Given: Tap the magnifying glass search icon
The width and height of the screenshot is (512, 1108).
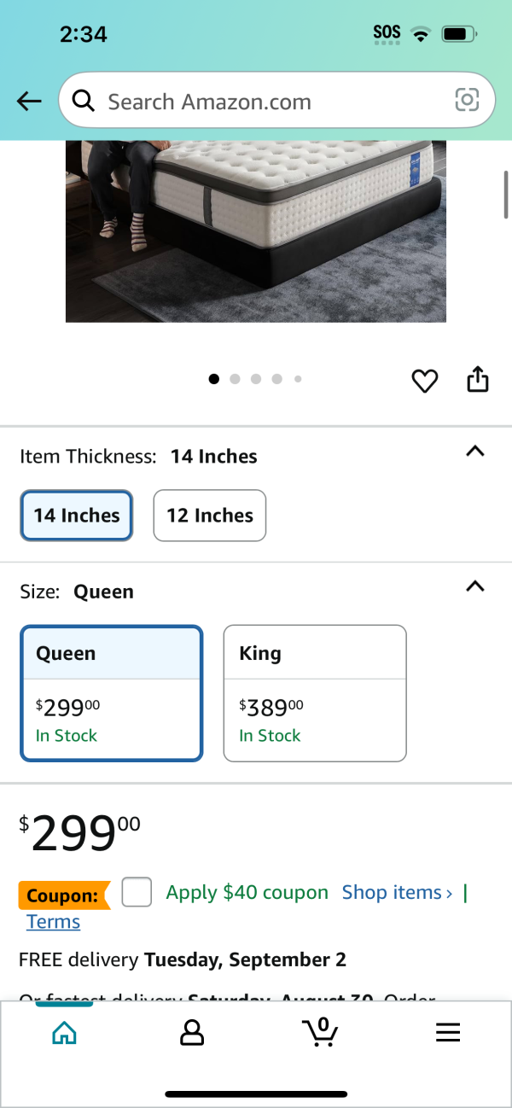Looking at the screenshot, I should [x=83, y=102].
